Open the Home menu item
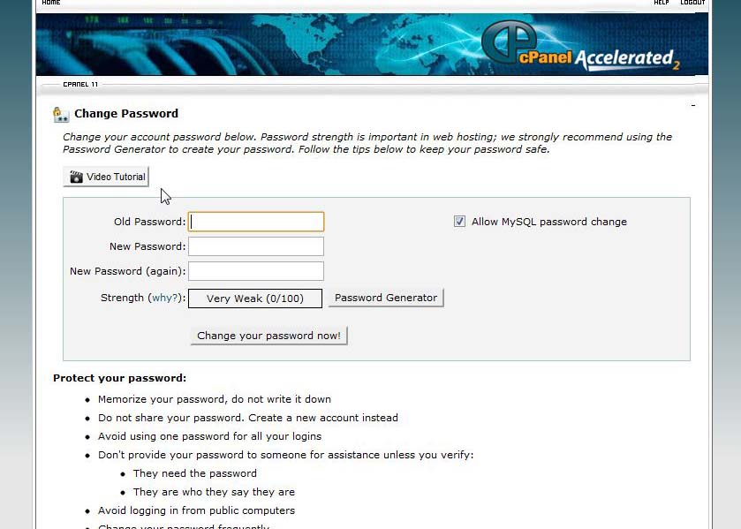741x529 pixels. [51, 3]
